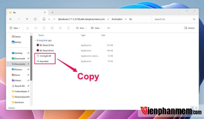Open the View dropdown menu

point(96,28)
